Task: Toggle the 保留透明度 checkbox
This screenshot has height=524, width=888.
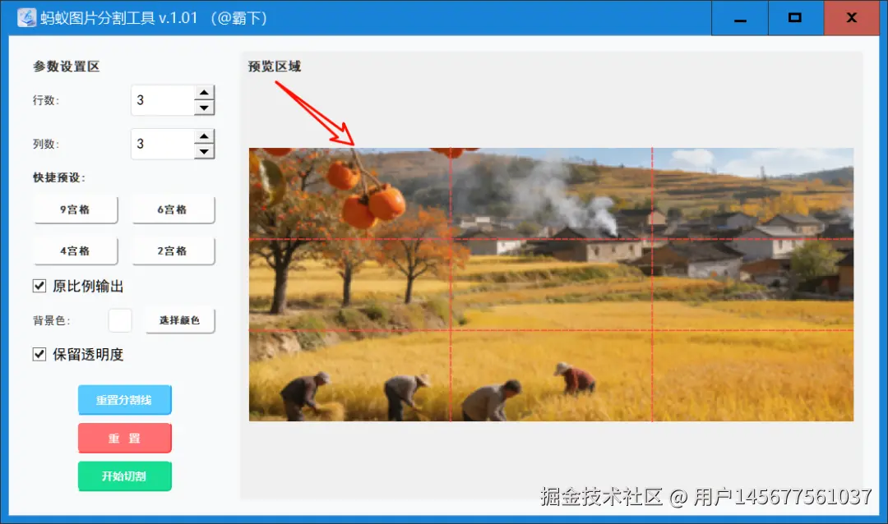Action: (39, 354)
